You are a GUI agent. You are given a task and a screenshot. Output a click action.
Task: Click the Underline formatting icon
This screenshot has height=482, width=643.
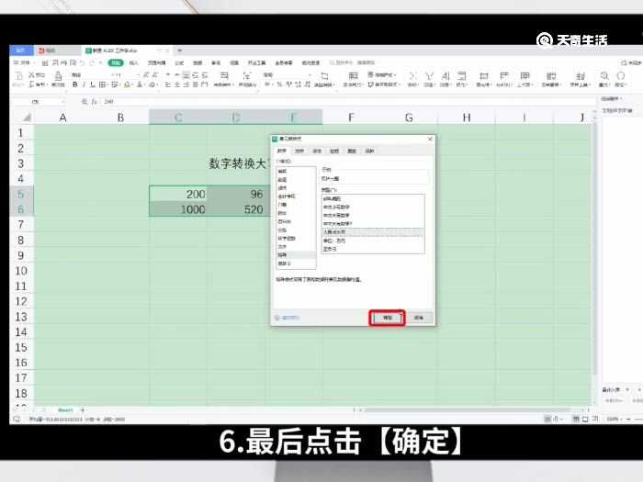click(93, 84)
